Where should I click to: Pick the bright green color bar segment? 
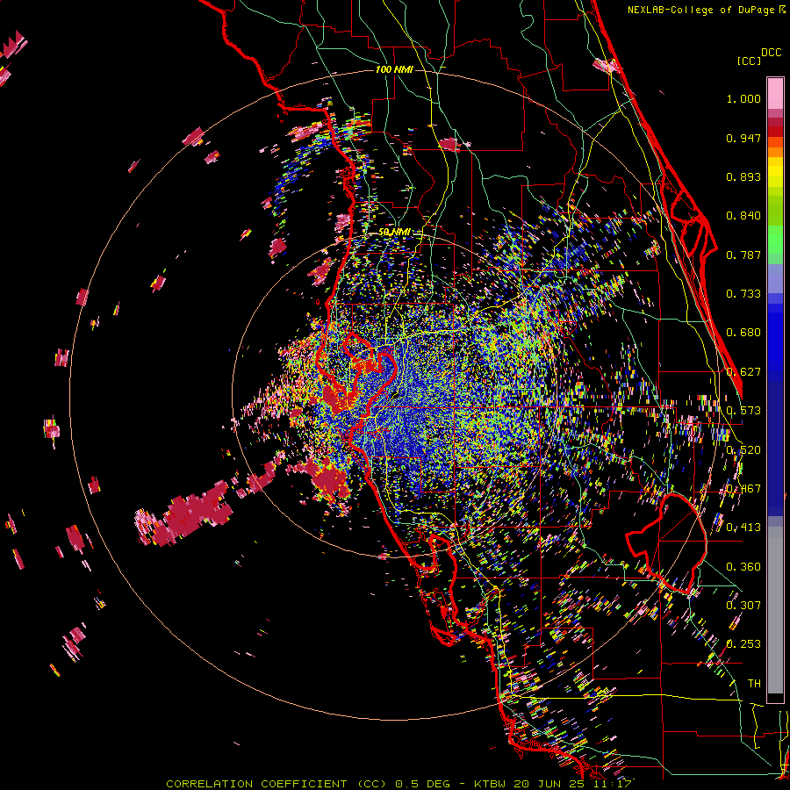click(775, 241)
